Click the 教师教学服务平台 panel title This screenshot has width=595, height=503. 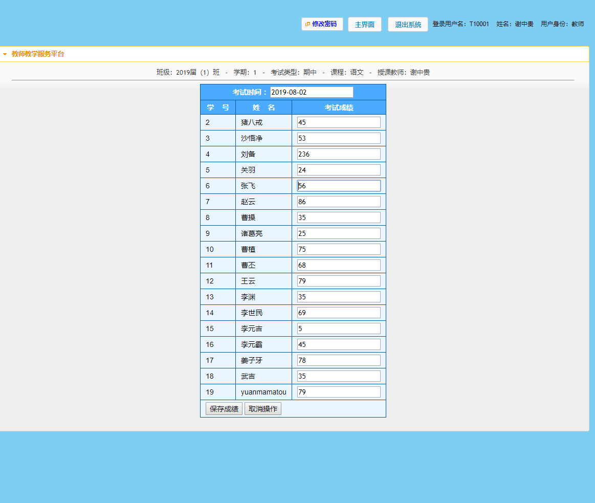[x=38, y=54]
